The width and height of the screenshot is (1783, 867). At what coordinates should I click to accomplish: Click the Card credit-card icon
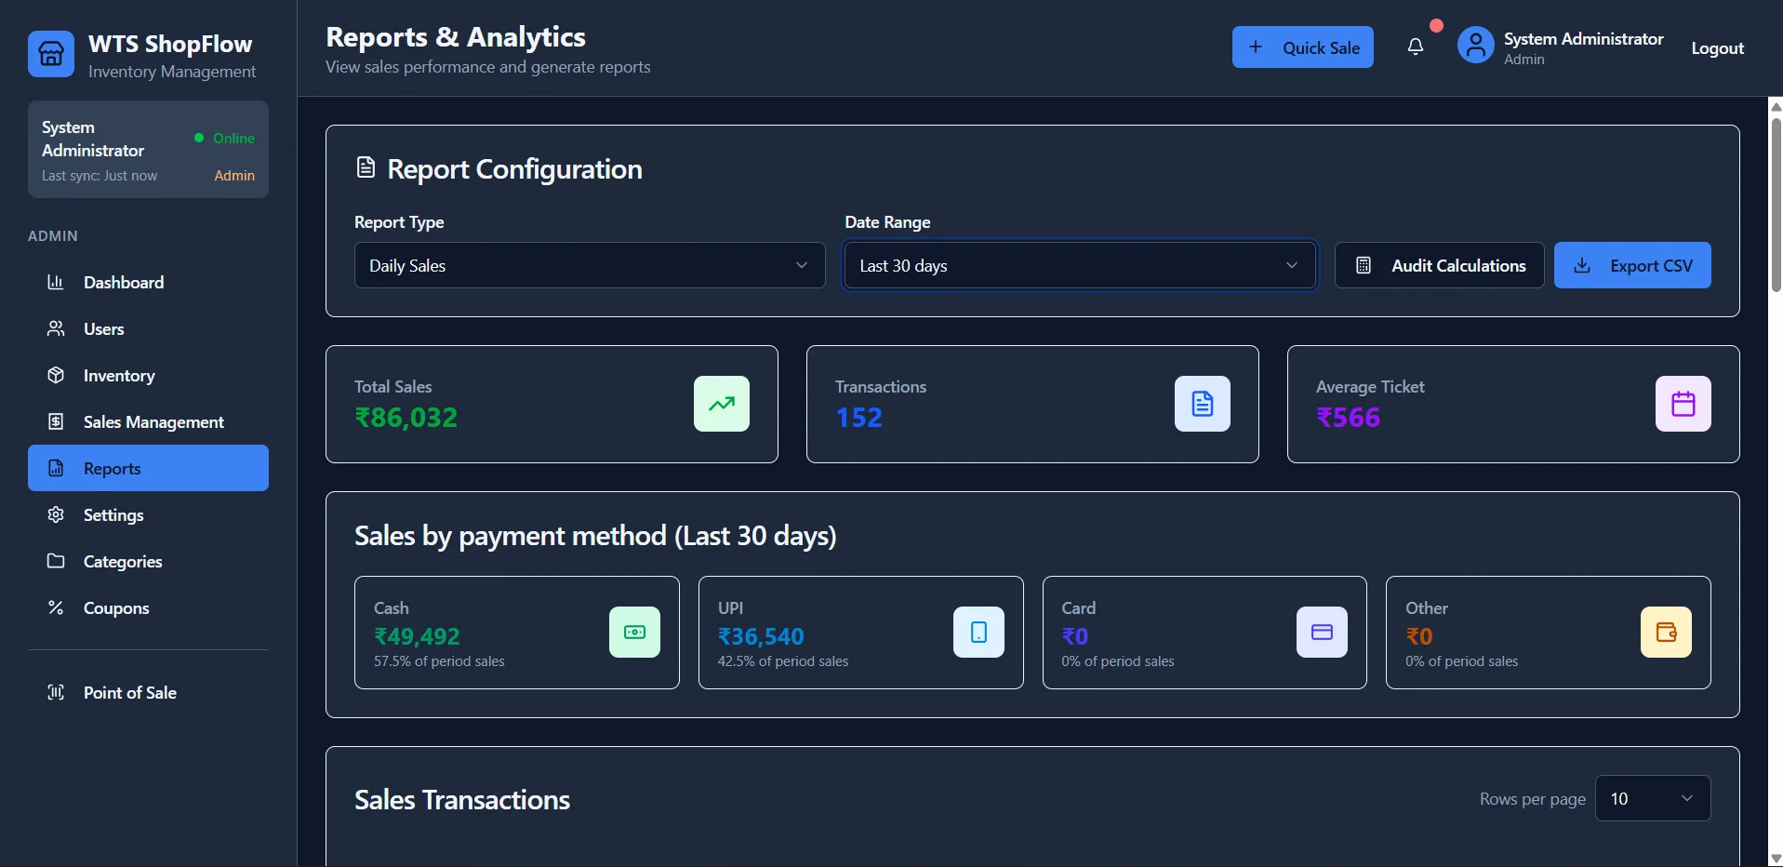pyautogui.click(x=1322, y=633)
